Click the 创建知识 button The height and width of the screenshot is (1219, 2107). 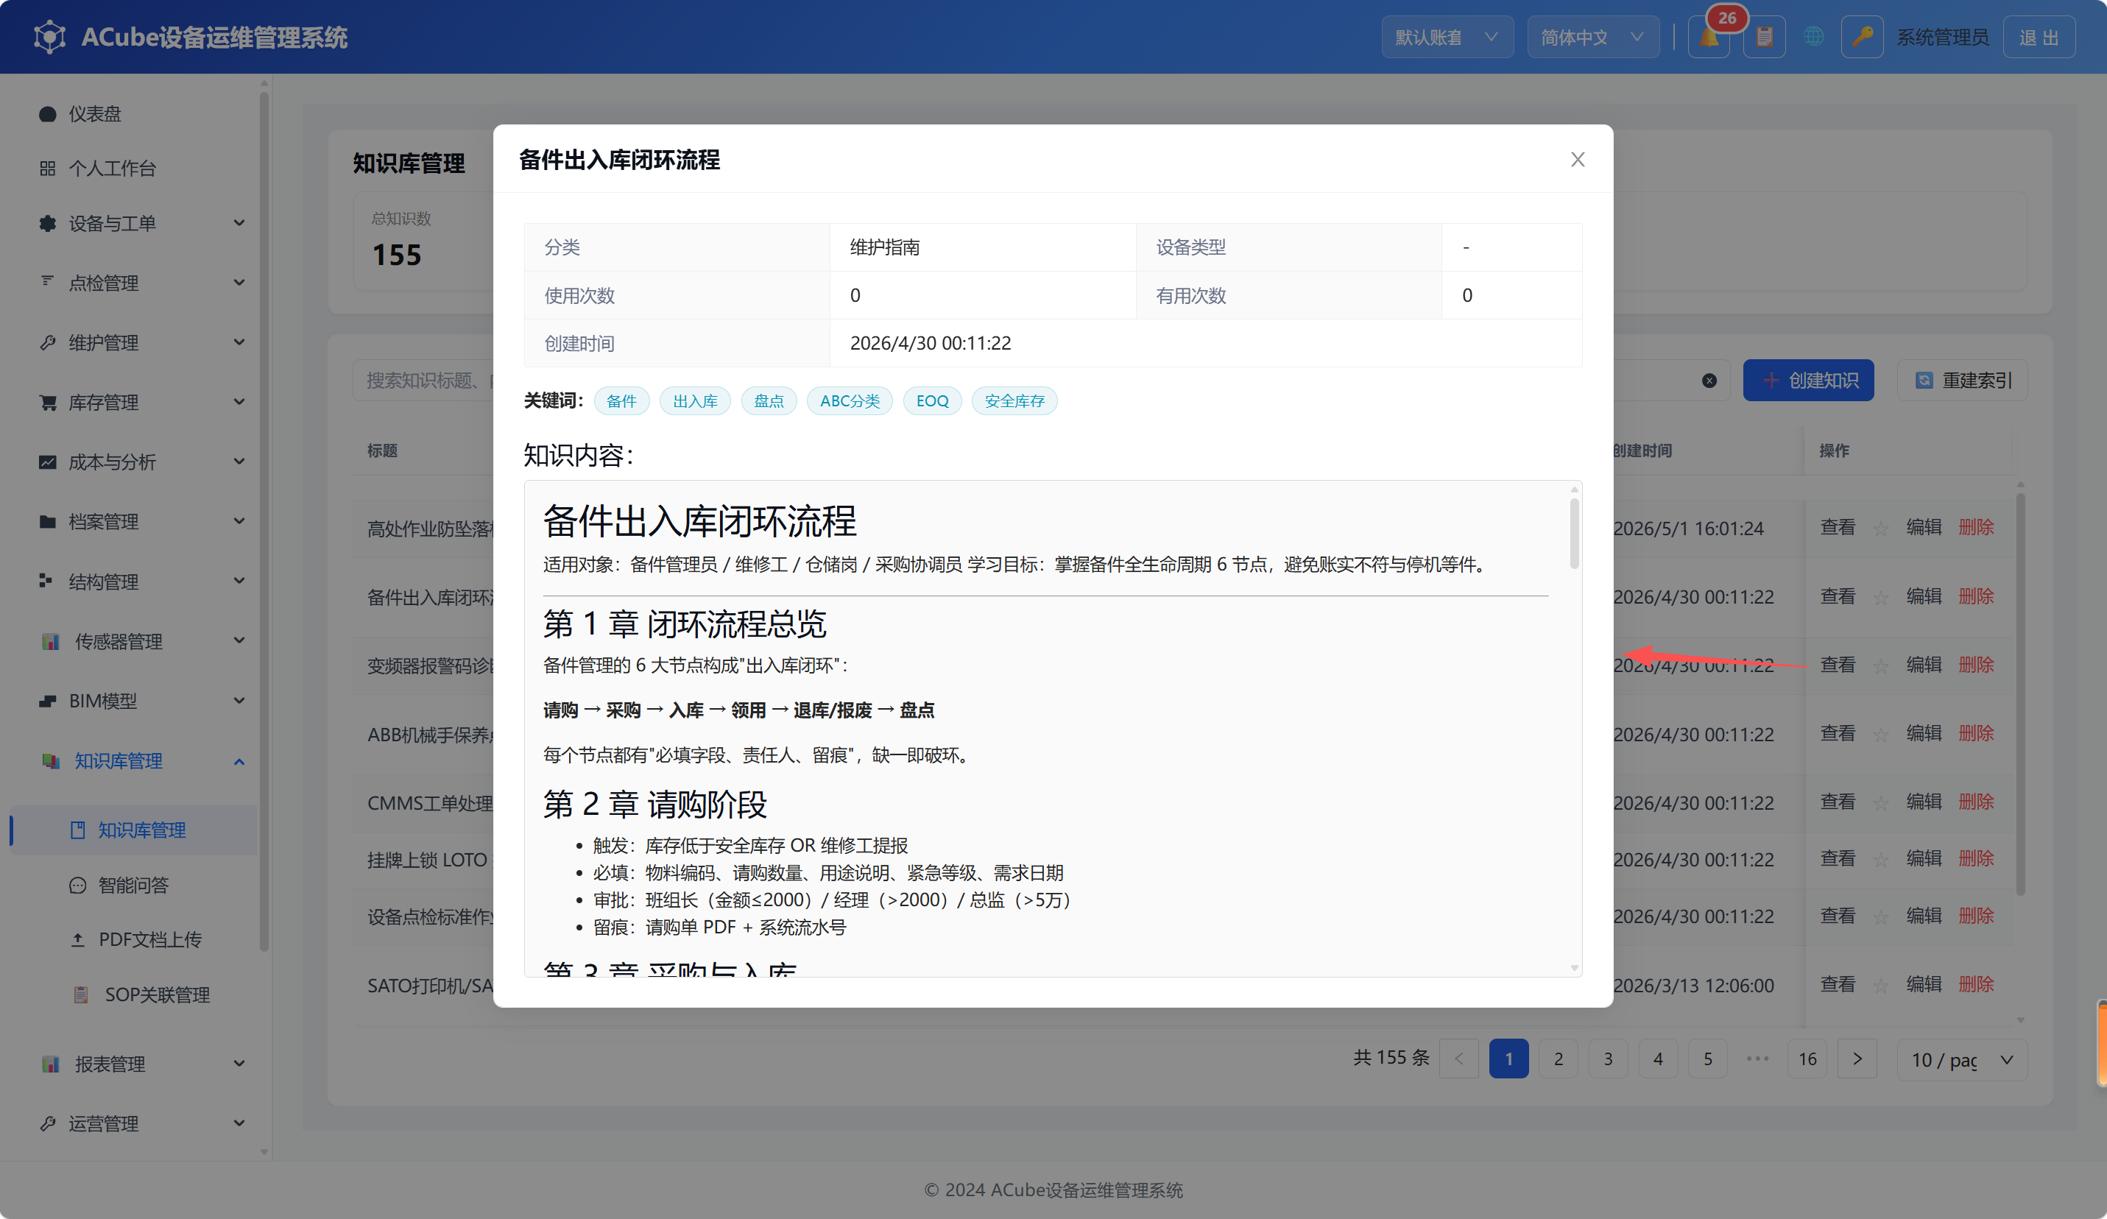click(x=1807, y=381)
